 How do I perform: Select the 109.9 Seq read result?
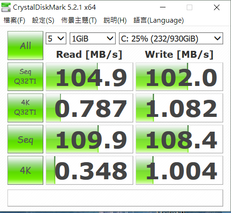(89, 139)
